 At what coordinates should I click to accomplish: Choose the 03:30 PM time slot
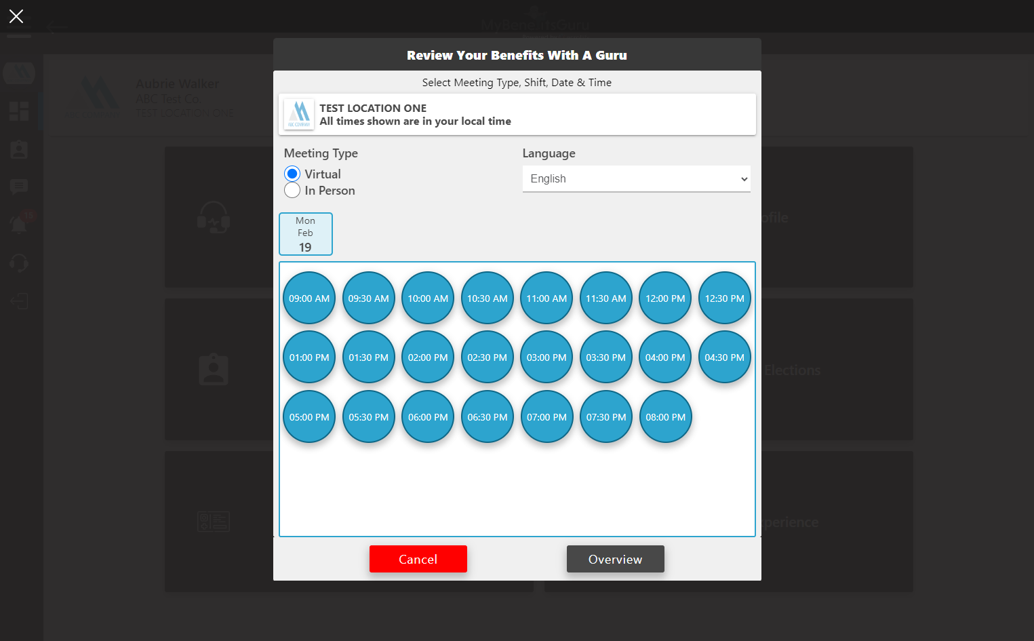click(606, 357)
